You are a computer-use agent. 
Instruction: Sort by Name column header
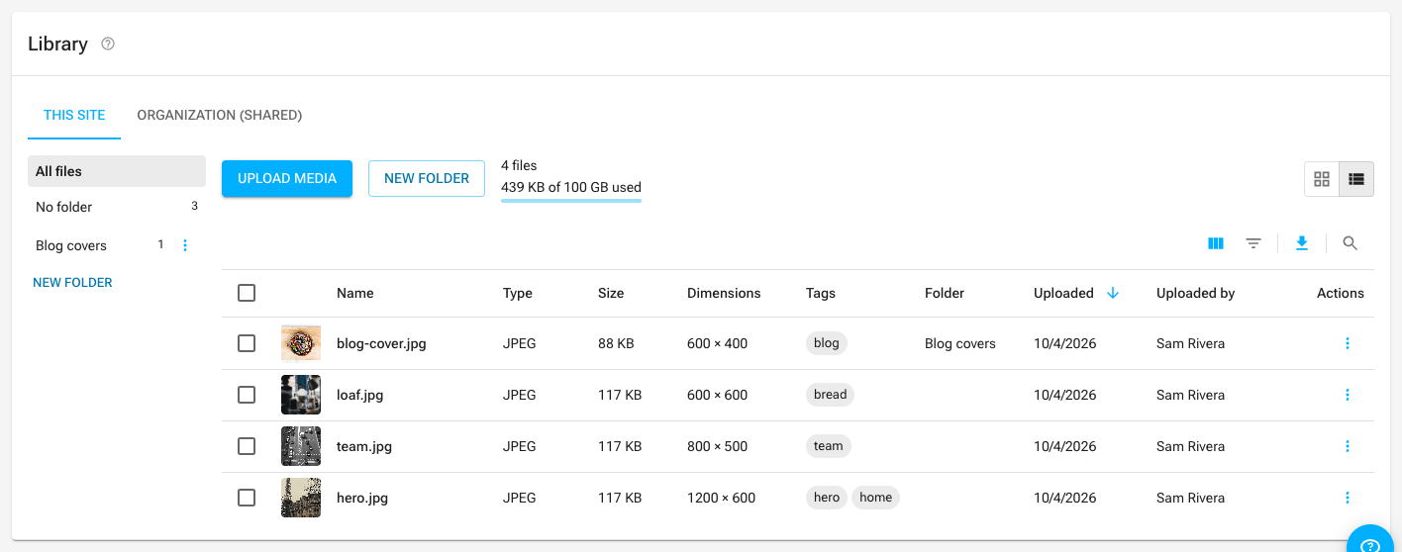click(355, 293)
